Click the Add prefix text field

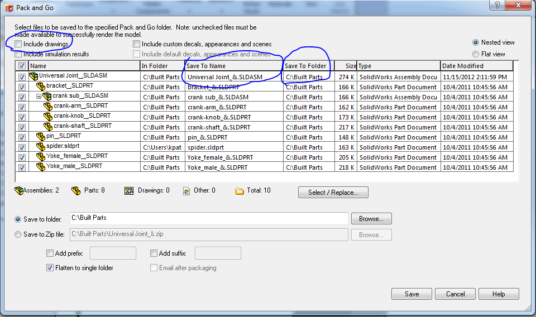coord(113,253)
